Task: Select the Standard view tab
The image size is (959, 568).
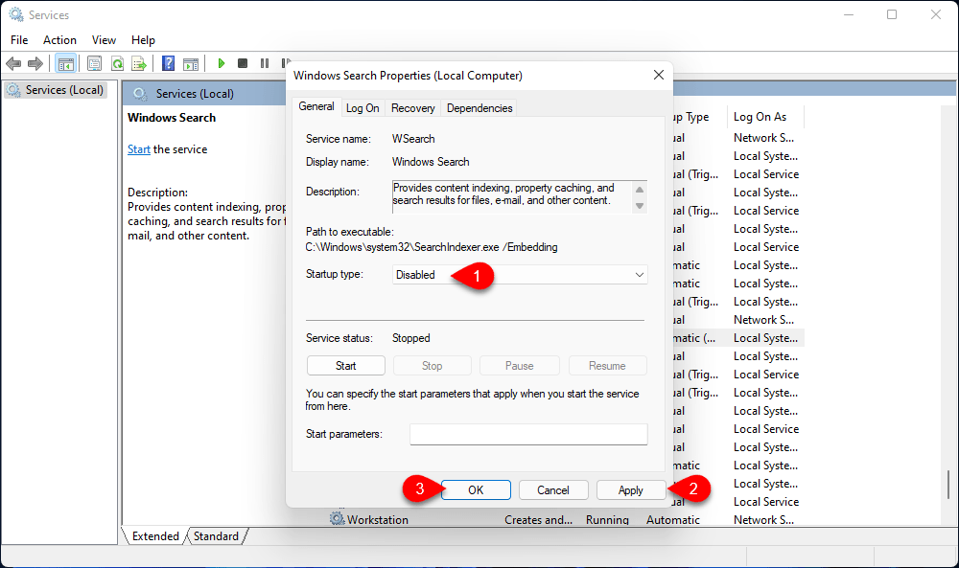Action: click(216, 535)
